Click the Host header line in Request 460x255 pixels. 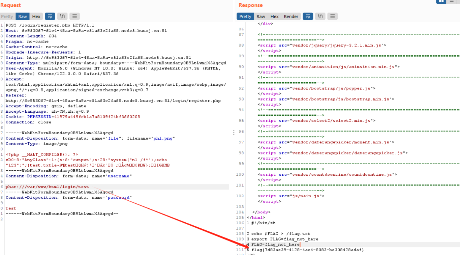coord(86,31)
